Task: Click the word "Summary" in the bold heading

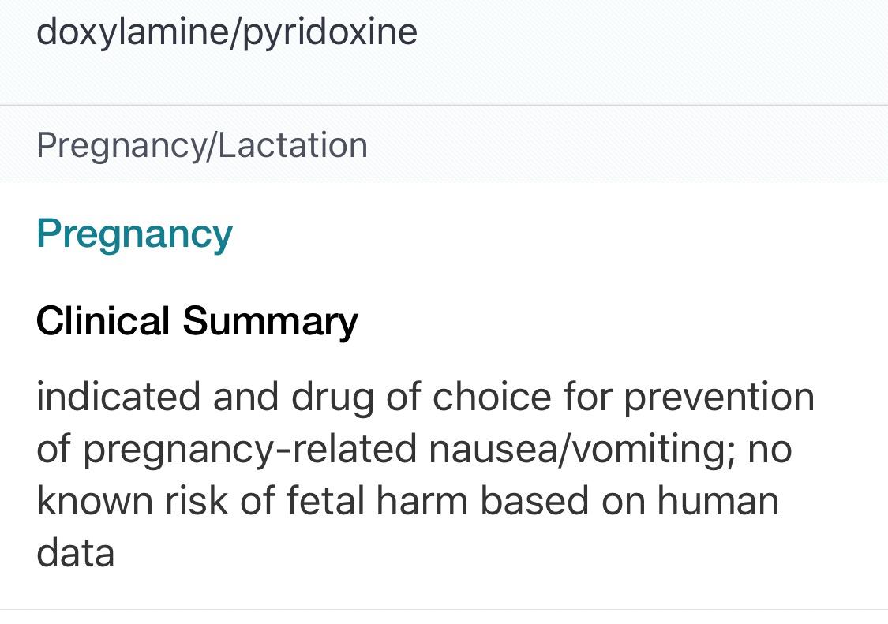Action: tap(270, 321)
